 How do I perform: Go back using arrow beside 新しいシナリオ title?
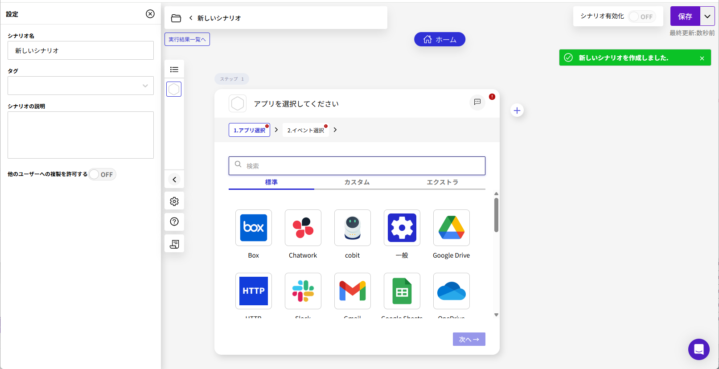tap(191, 18)
